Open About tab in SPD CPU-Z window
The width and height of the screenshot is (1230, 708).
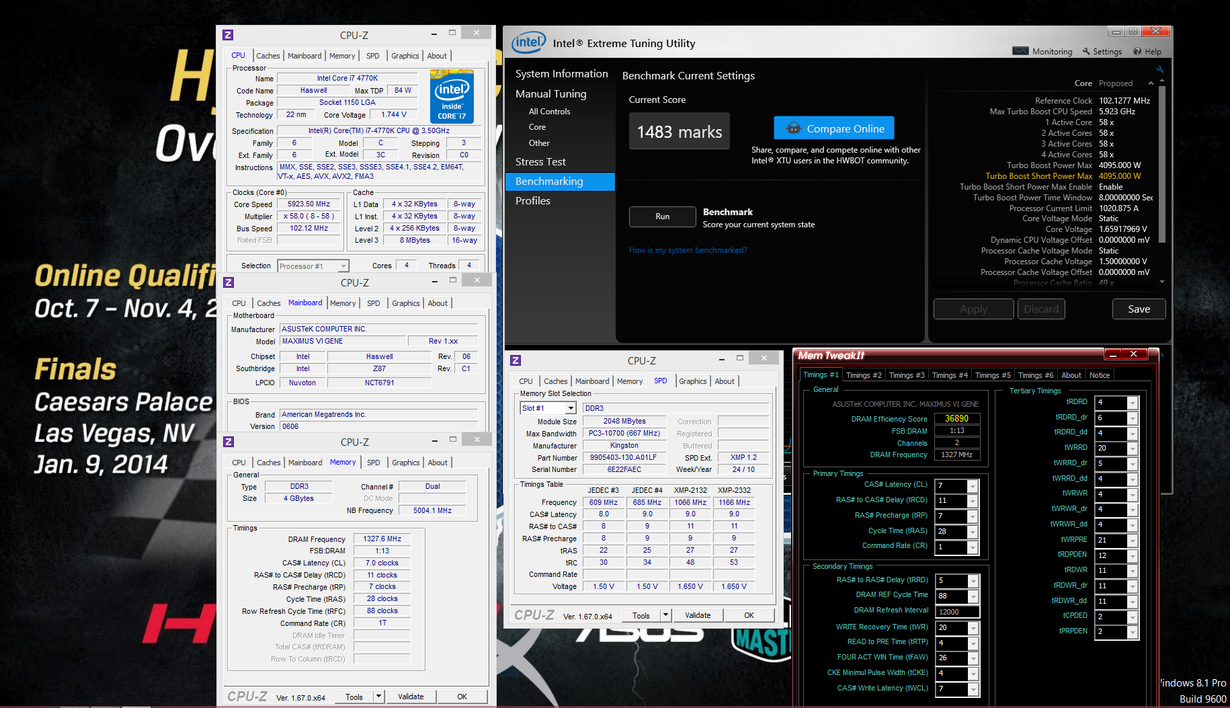coord(724,381)
